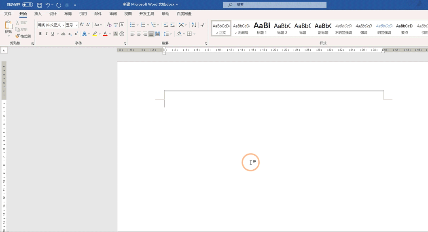Screen dimensions: 428x232
Task: Toggle the 自动保存 AutoSave switch
Action: point(28,5)
